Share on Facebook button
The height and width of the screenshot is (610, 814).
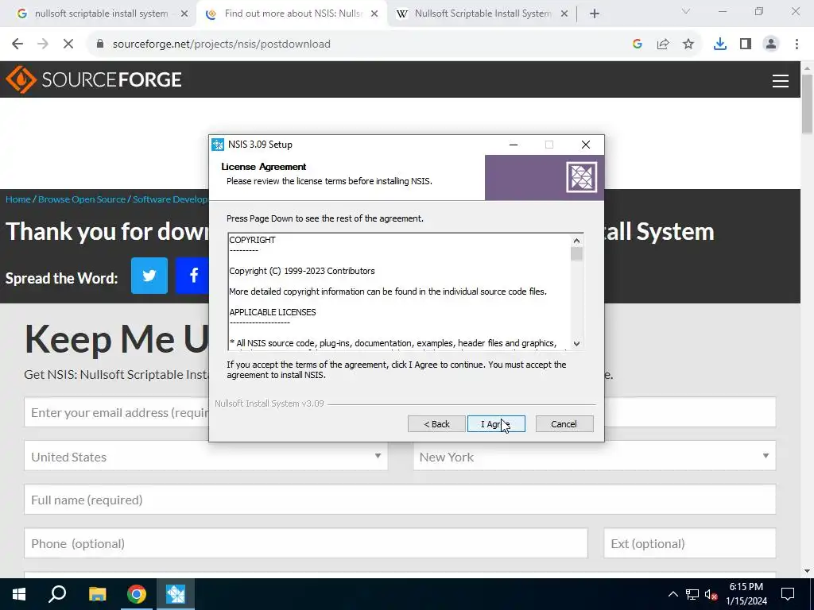[x=192, y=276]
